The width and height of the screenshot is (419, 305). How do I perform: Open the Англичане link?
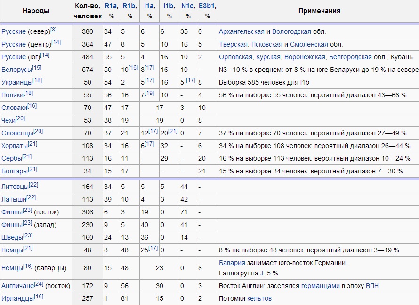tap(17, 286)
